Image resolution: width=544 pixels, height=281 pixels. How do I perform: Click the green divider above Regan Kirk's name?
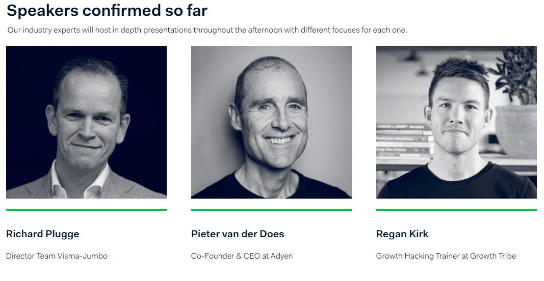(x=456, y=209)
